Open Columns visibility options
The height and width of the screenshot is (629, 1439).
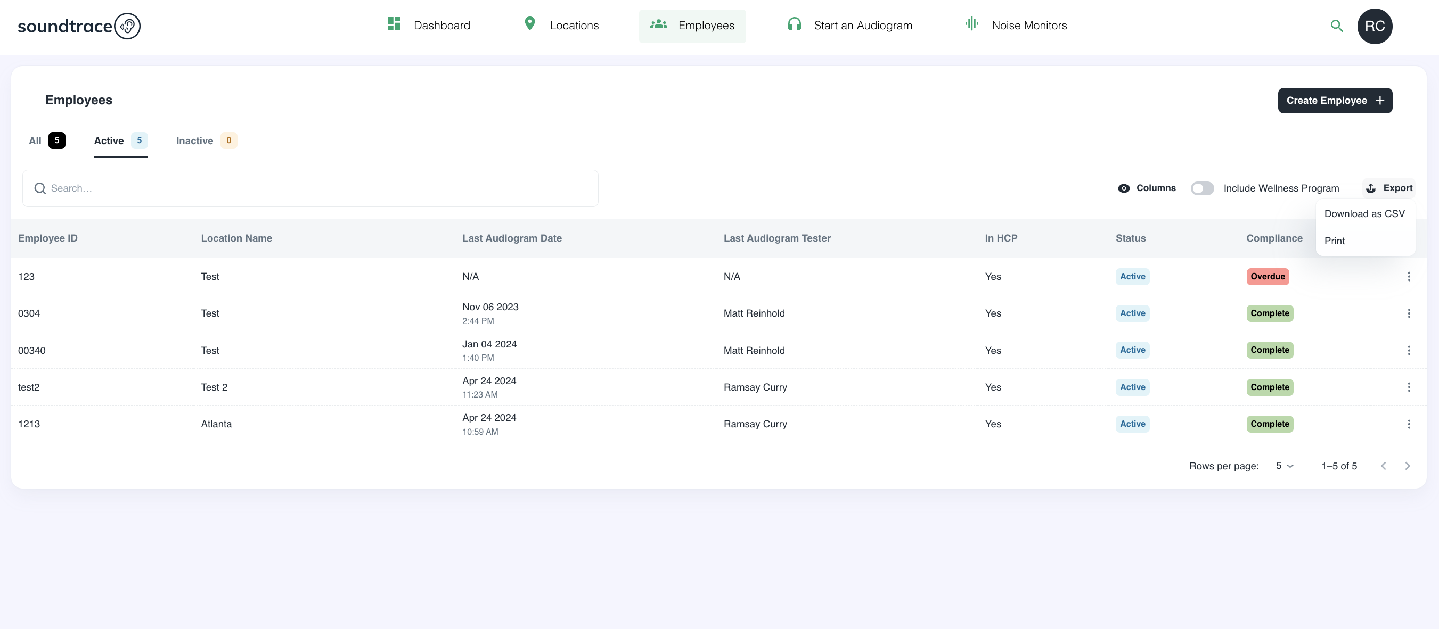(x=1146, y=188)
